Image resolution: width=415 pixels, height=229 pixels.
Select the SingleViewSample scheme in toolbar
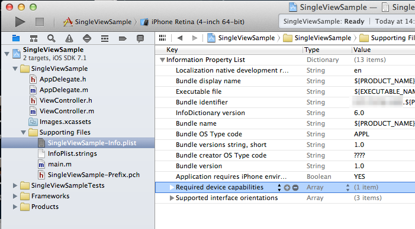97,22
